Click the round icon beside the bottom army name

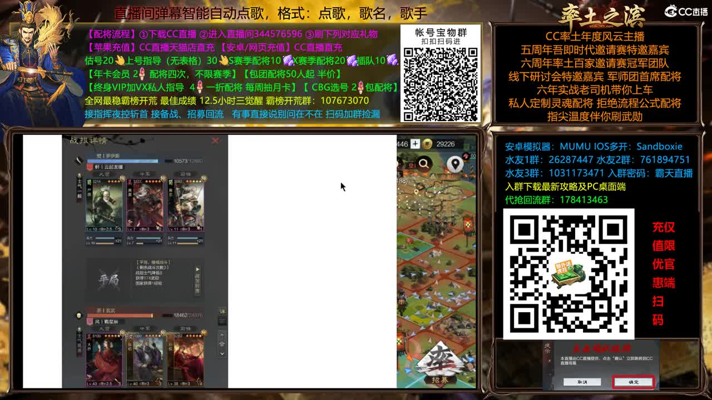(79, 315)
